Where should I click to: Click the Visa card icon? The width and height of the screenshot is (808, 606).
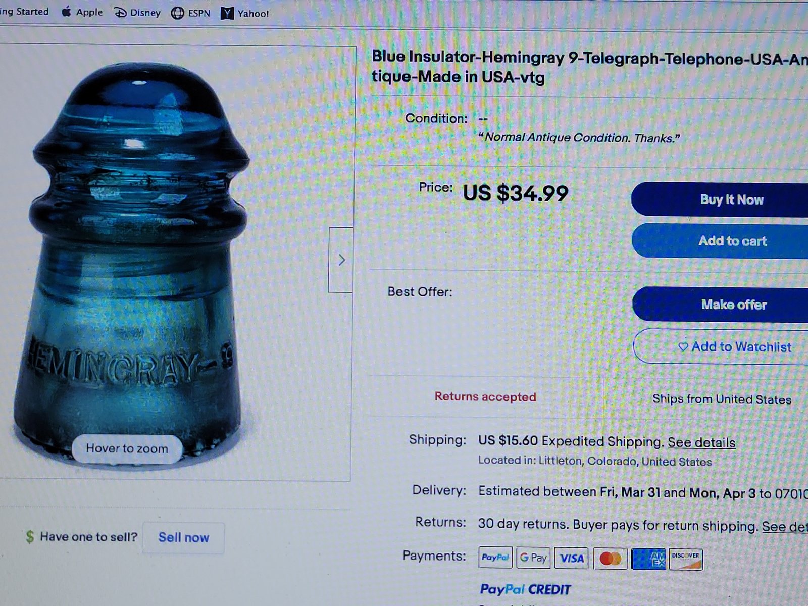tap(571, 558)
